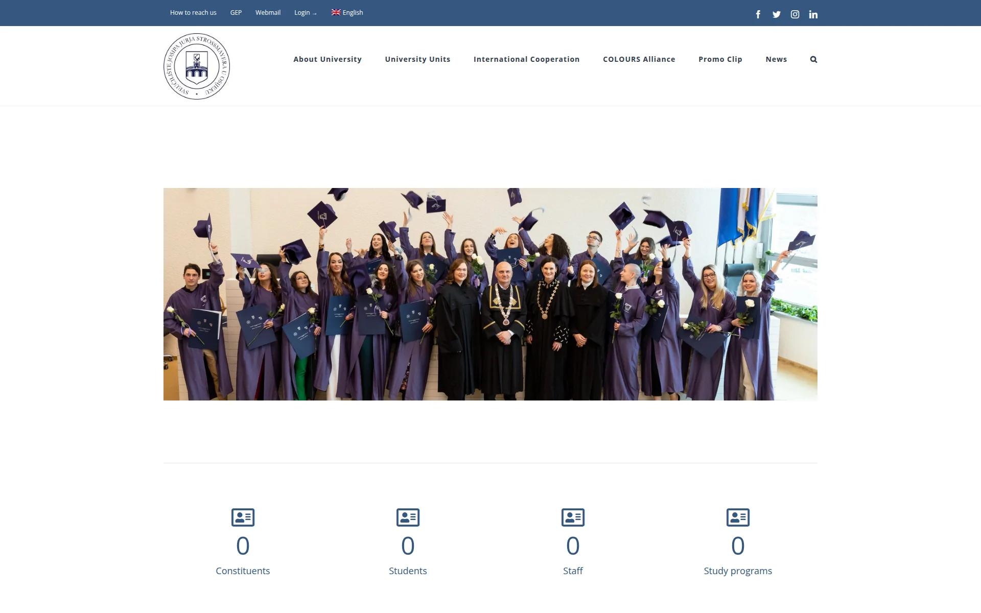
Task: Go to the Promo Clip page
Action: pos(720,59)
